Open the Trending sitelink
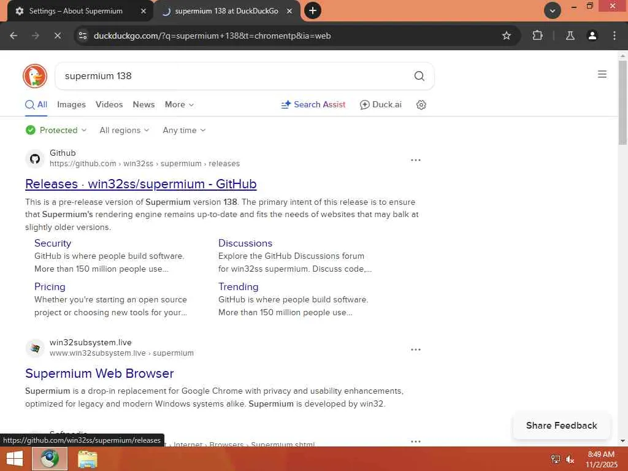 239,287
